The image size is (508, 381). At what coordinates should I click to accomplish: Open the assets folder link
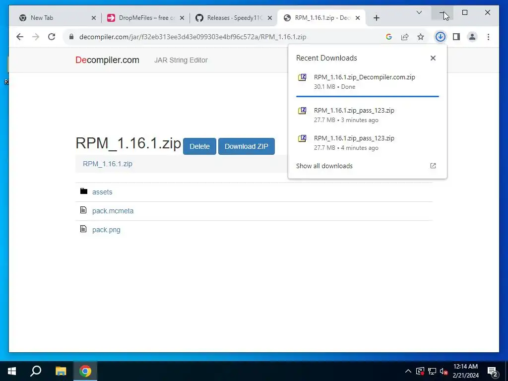tap(102, 192)
